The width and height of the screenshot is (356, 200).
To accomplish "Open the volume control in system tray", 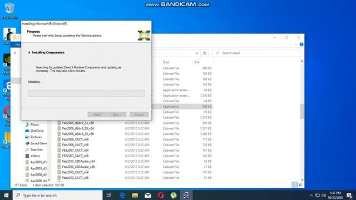I will click(x=324, y=195).
